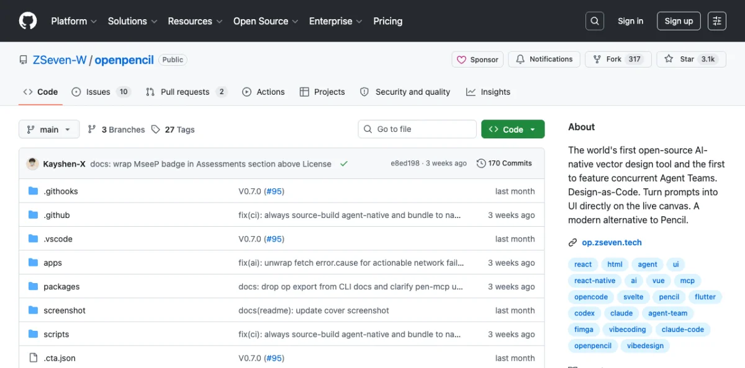
Task: Open the packages folder name
Action: 61,287
